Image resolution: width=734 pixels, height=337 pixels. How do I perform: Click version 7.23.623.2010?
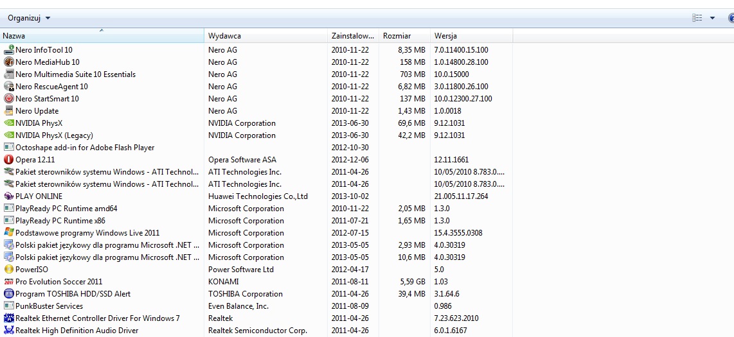(x=456, y=318)
